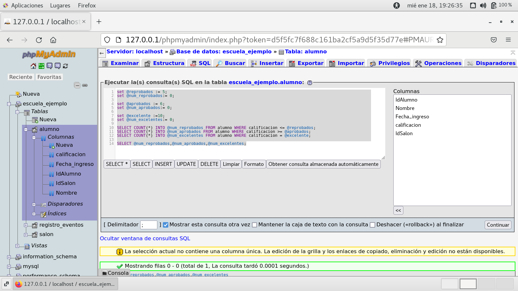Screen dimensions: 518x291
Task: Uncheck 'Mostrar esta consulta otra vez'
Action: click(165, 225)
